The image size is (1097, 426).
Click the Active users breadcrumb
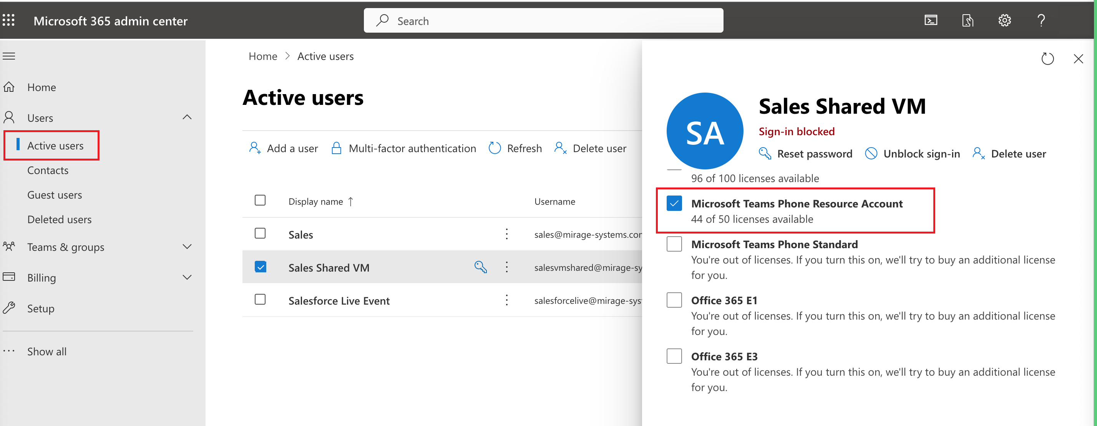(325, 56)
